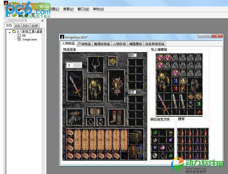
Task: Click the weapon set number field
Action: pyautogui.click(x=70, y=65)
